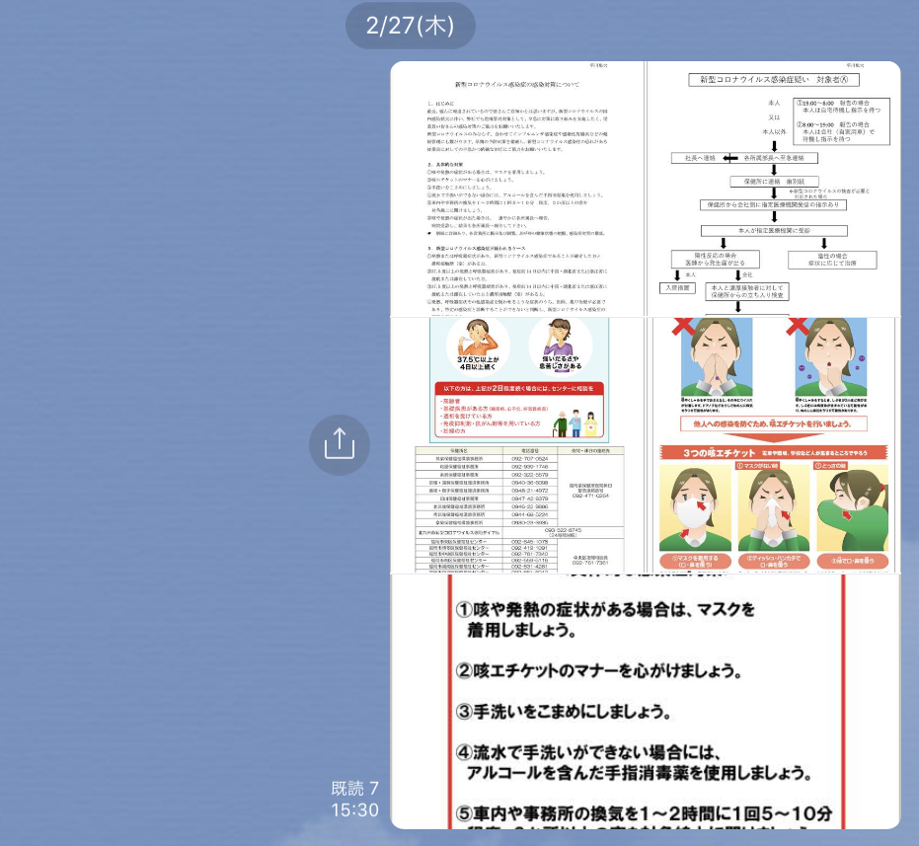Open the text document page about coronavirus measures
This screenshot has height=846, width=919.
(x=517, y=188)
